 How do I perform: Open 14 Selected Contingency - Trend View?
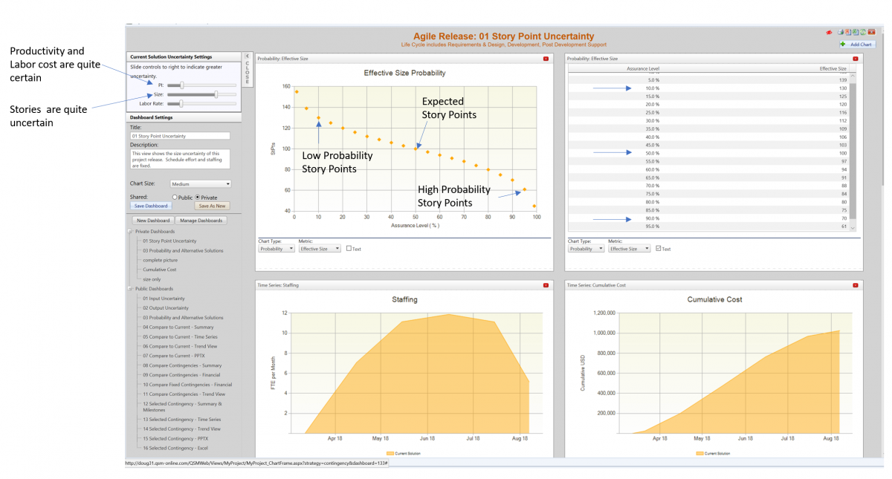click(182, 429)
